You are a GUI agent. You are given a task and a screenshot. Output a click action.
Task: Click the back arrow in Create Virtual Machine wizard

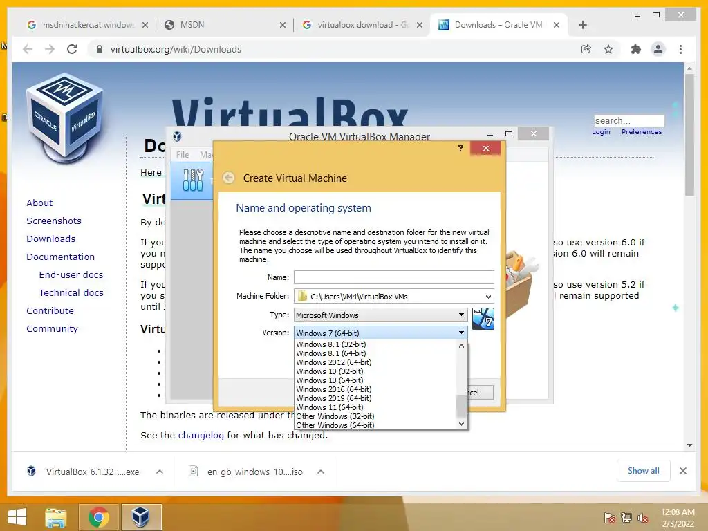coord(228,178)
